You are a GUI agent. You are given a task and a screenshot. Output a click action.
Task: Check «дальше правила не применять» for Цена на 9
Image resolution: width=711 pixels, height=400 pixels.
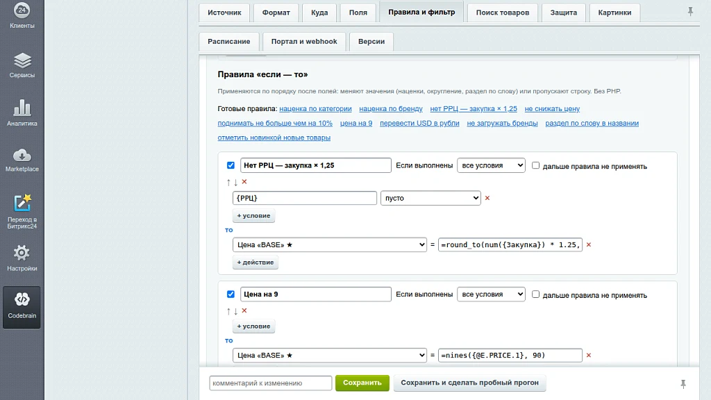(535, 294)
